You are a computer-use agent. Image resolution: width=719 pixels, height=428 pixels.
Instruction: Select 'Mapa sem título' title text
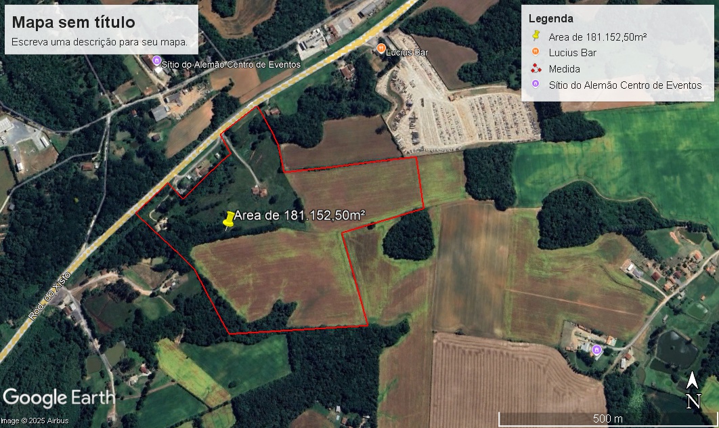click(x=73, y=22)
